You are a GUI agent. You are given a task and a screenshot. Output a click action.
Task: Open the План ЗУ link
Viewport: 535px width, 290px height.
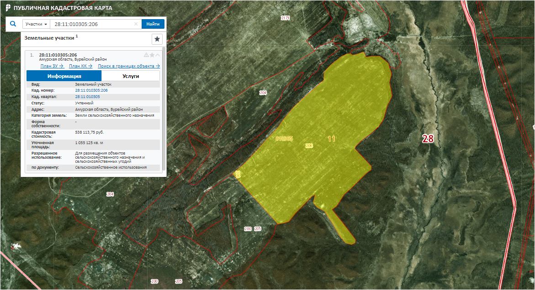(x=52, y=66)
